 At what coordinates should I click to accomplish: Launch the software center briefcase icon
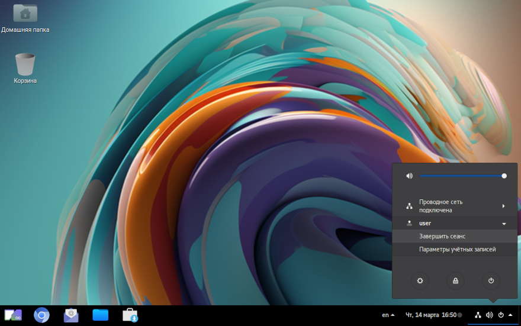point(130,315)
